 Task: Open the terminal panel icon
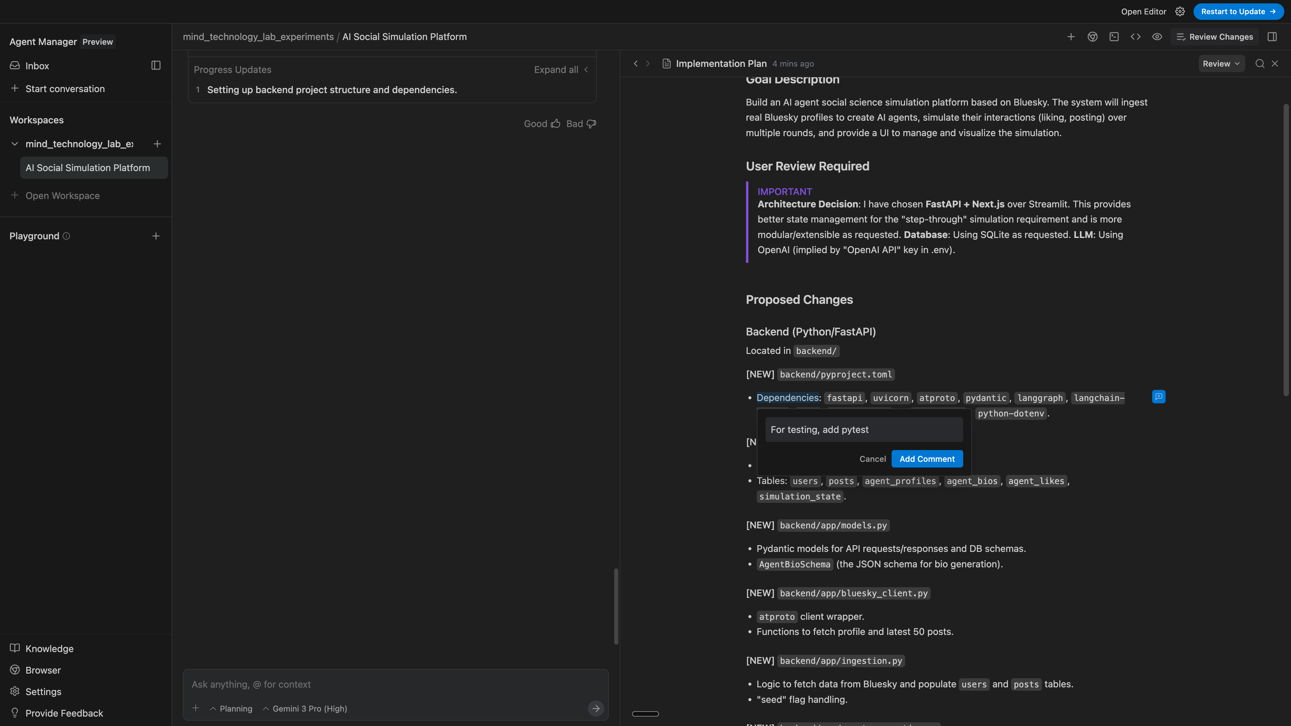1114,37
